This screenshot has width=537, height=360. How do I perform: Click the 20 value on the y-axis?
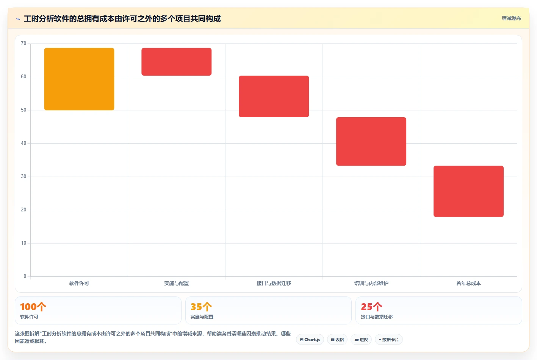pos(23,210)
